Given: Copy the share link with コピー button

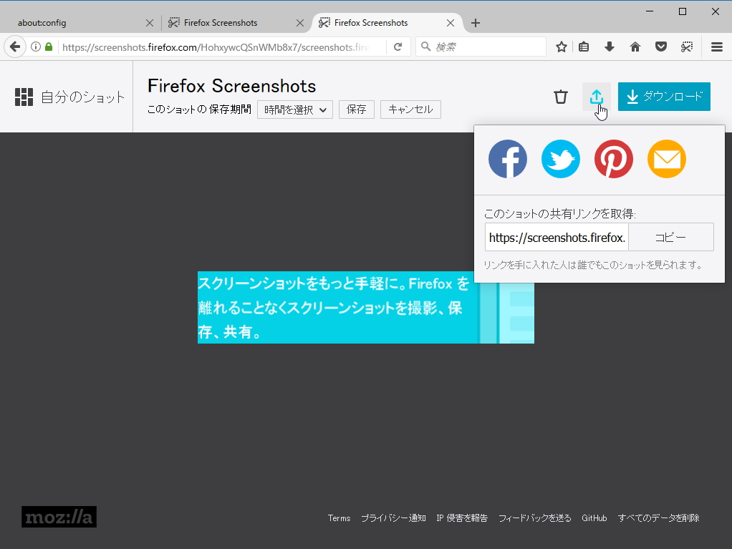Looking at the screenshot, I should click(671, 237).
